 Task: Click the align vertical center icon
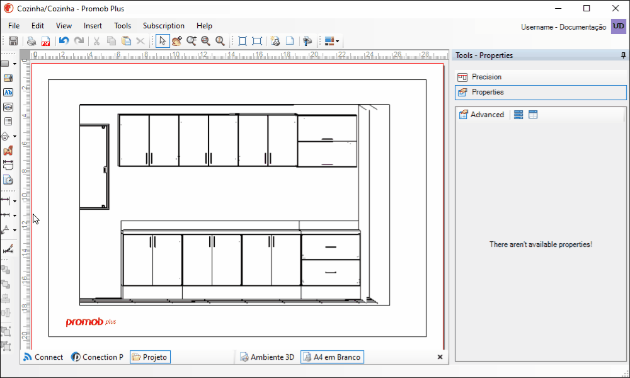tap(6, 312)
